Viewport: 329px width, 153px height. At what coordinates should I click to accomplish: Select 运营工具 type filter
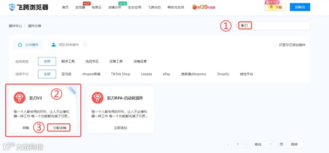116,61
